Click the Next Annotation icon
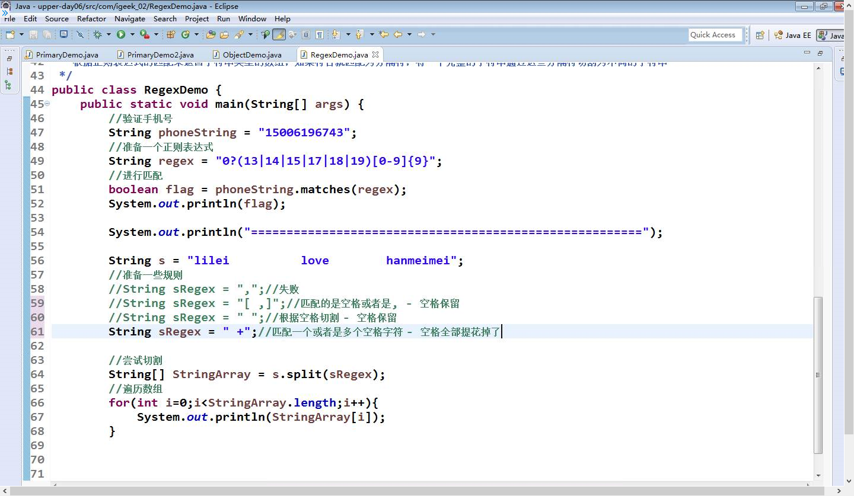 (336, 34)
